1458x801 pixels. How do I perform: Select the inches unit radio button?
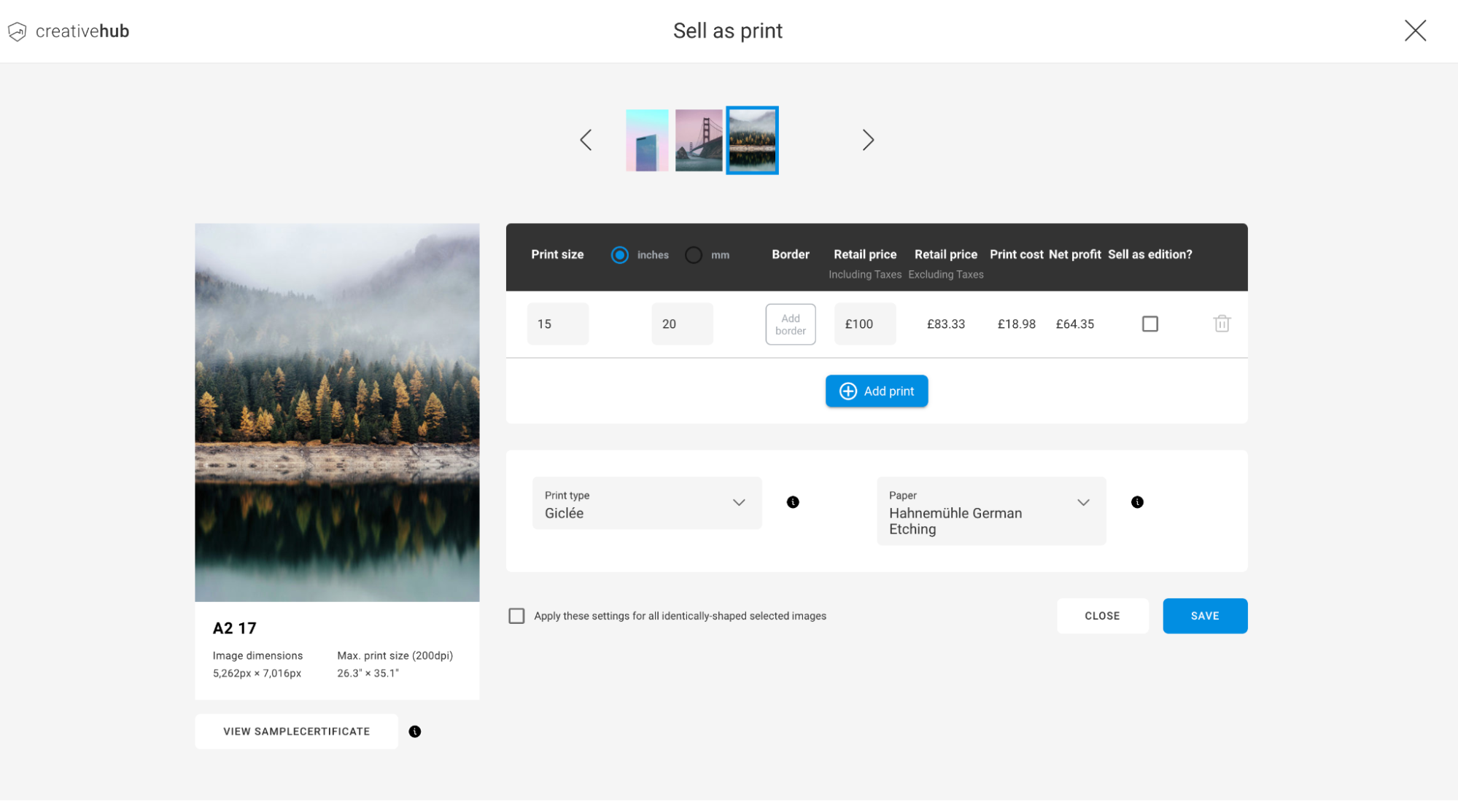(619, 255)
